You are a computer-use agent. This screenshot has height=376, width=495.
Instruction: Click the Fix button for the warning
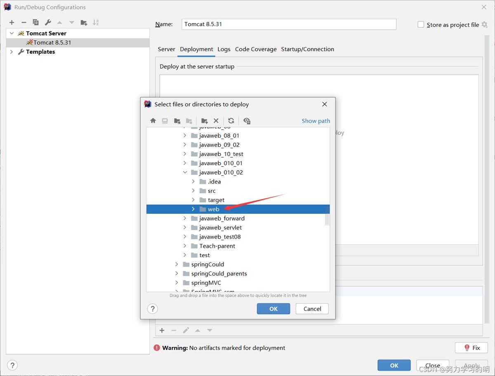[x=471, y=348]
